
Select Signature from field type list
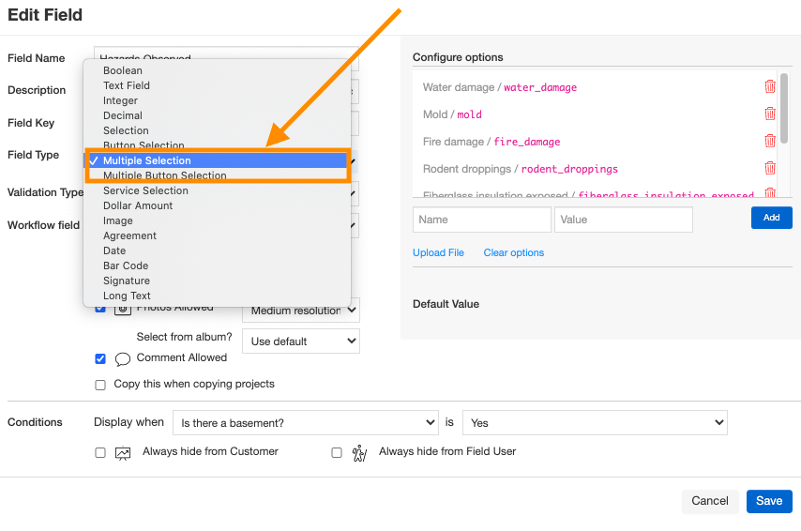(127, 281)
